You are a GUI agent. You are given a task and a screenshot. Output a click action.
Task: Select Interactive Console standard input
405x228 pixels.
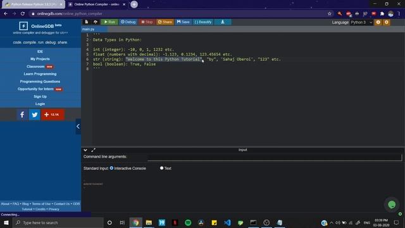coord(111,168)
